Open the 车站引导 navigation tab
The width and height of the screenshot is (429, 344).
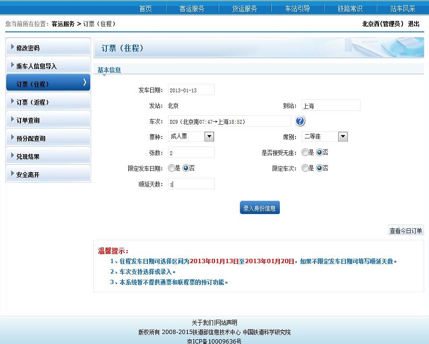[297, 9]
